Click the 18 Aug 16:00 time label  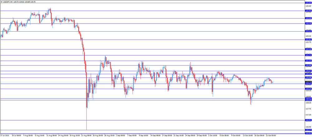click(74, 136)
